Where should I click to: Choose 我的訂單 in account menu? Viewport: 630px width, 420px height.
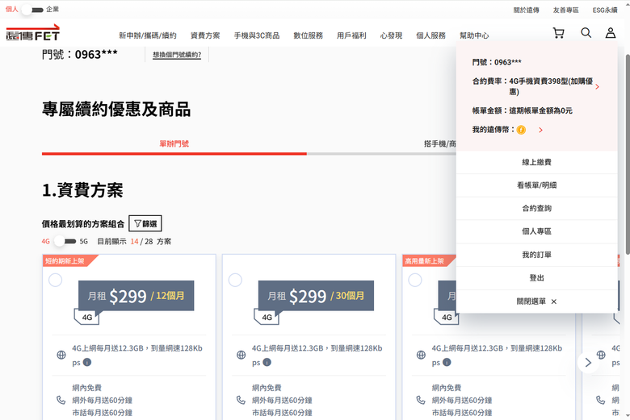tap(537, 255)
